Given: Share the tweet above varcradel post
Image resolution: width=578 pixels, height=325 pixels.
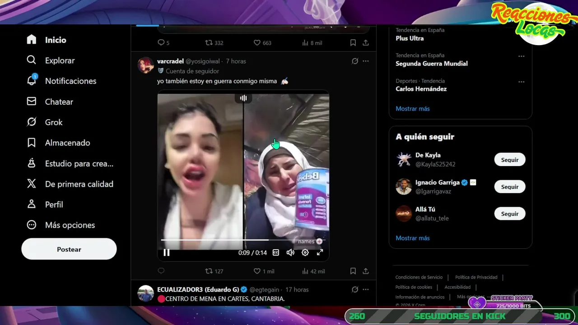Looking at the screenshot, I should coord(366,43).
